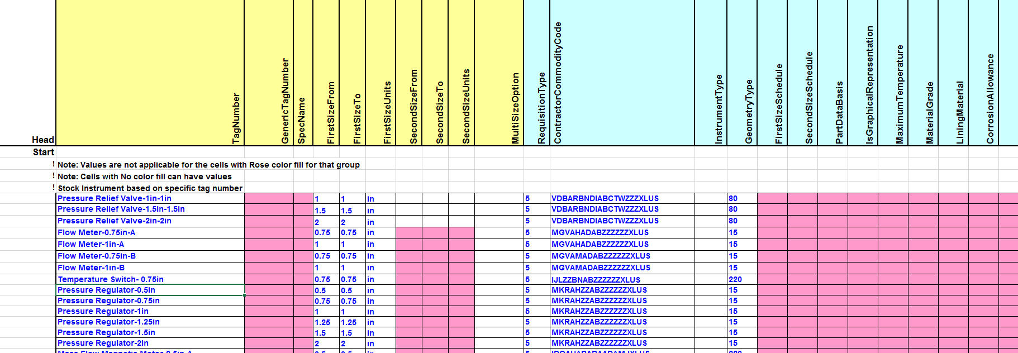The height and width of the screenshot is (353, 1018).
Task: Select cell Flow Meter-1in-B
Action: (150, 268)
